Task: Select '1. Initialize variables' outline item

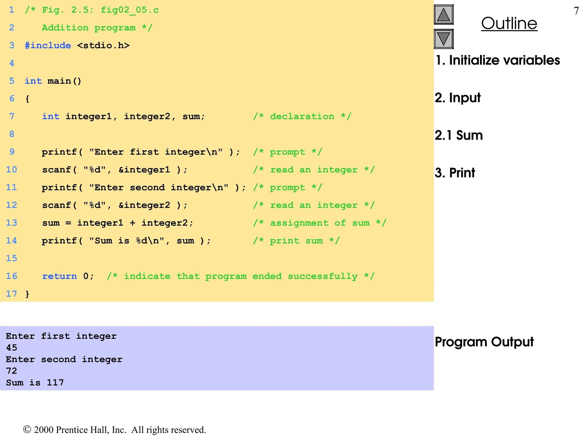Action: [498, 60]
